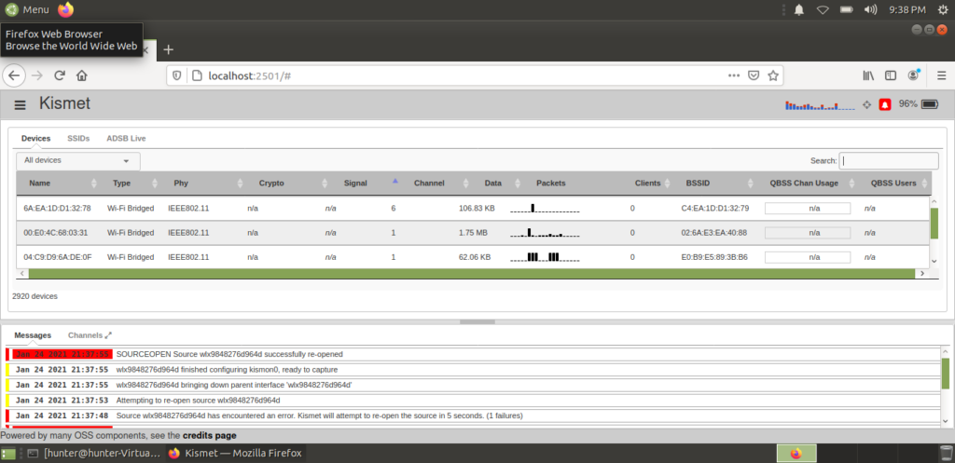955x463 pixels.
Task: Click the show desktop icon in taskbar
Action: pos(9,454)
